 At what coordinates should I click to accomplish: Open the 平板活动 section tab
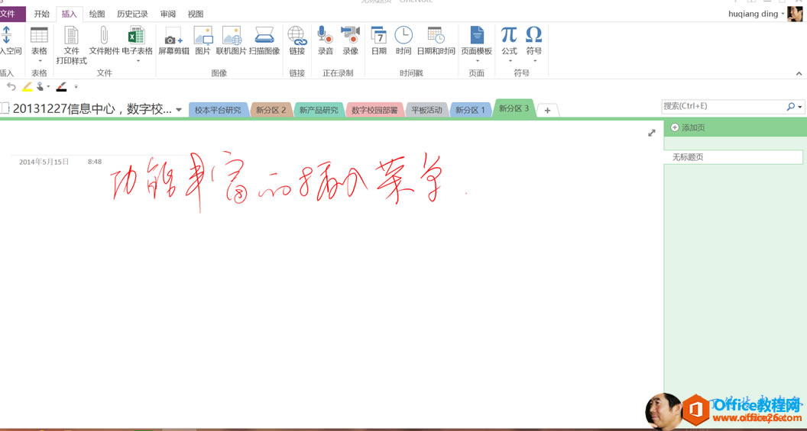click(426, 110)
